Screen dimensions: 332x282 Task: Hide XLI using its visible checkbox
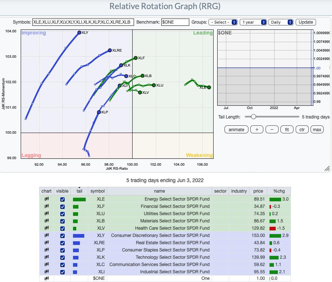click(62, 272)
